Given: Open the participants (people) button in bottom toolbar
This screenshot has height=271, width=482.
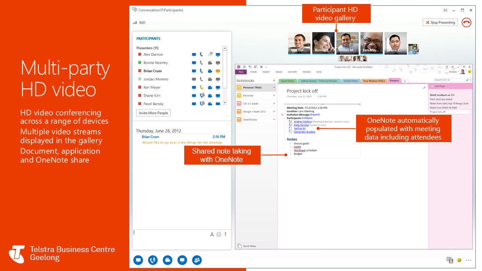Looking at the screenshot, I should (x=197, y=260).
